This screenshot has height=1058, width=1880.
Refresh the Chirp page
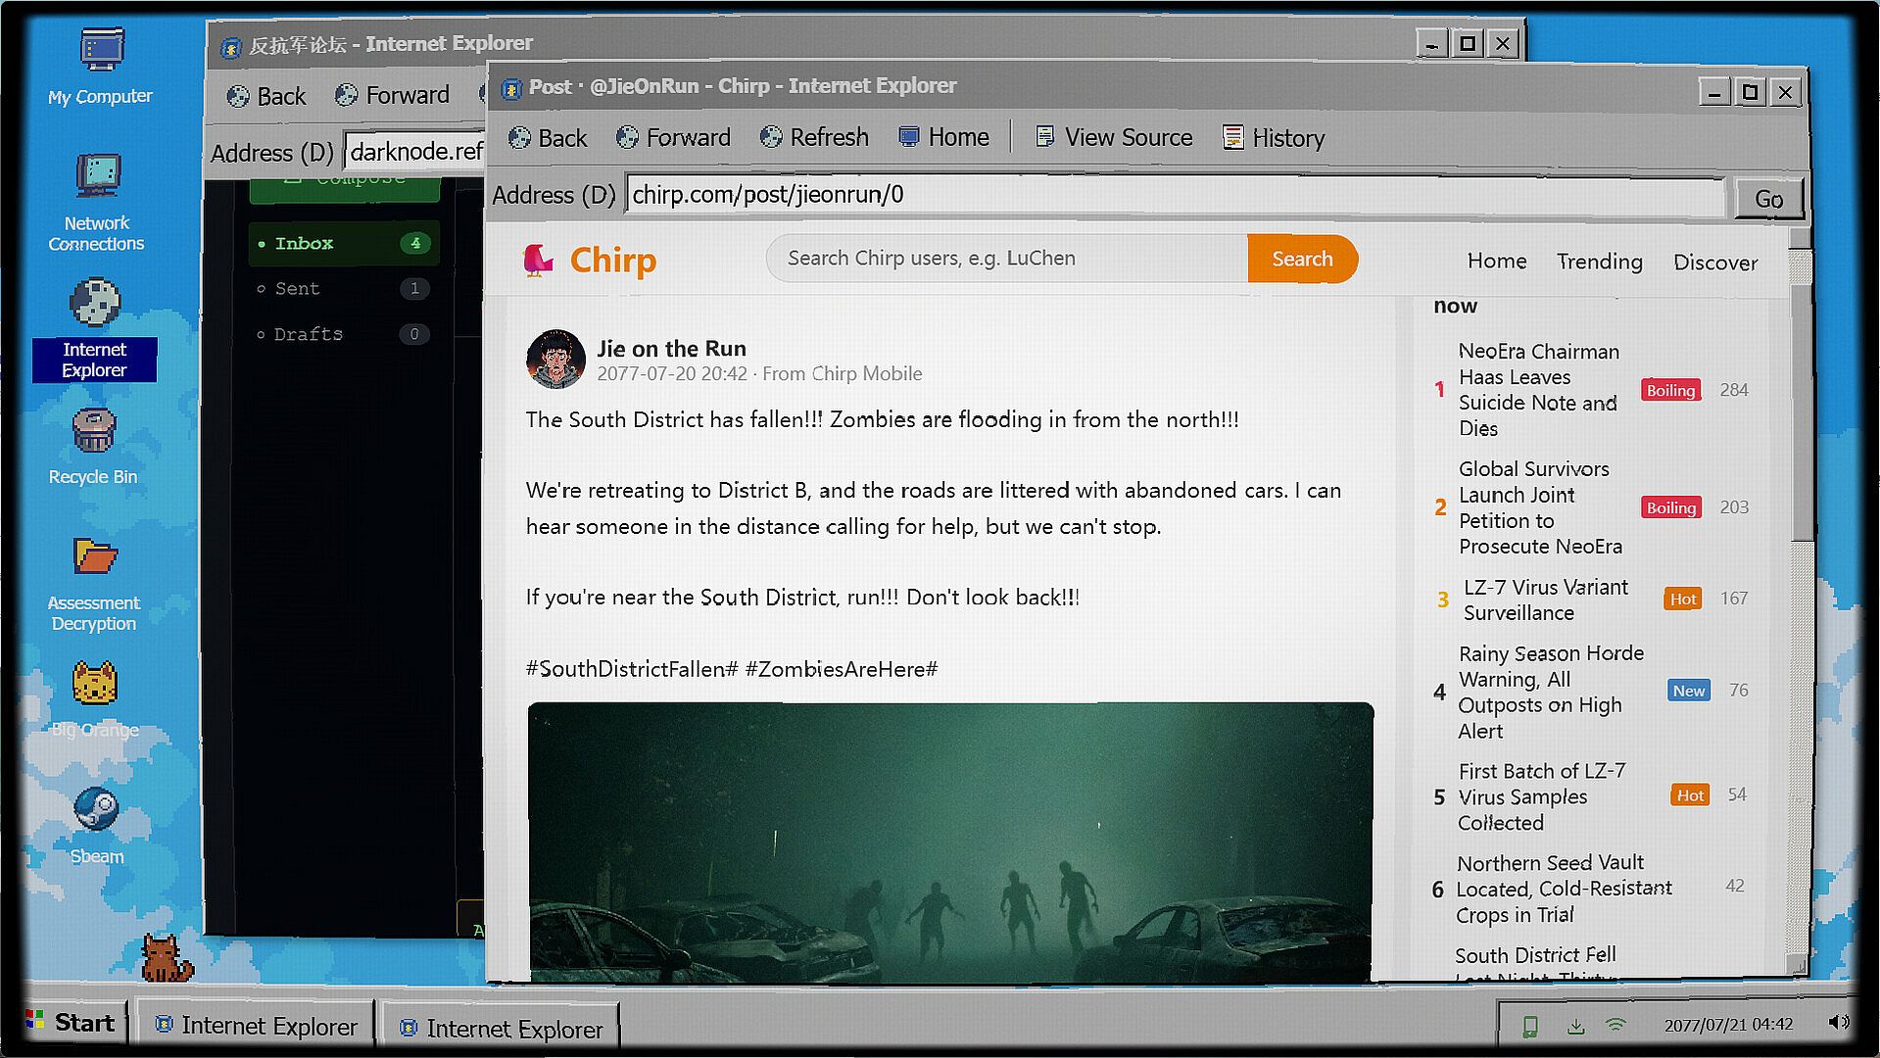point(815,138)
